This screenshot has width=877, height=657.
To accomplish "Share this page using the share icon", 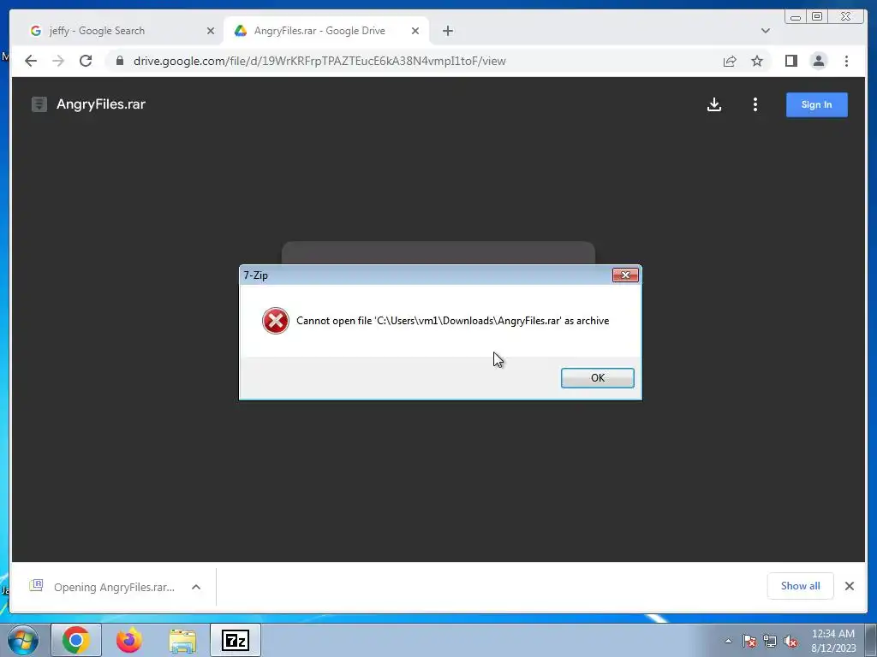I will coord(730,61).
